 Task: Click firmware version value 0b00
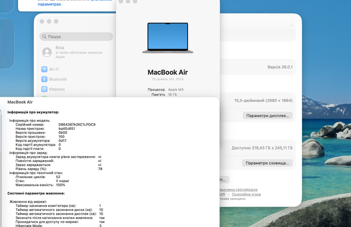tap(63, 133)
